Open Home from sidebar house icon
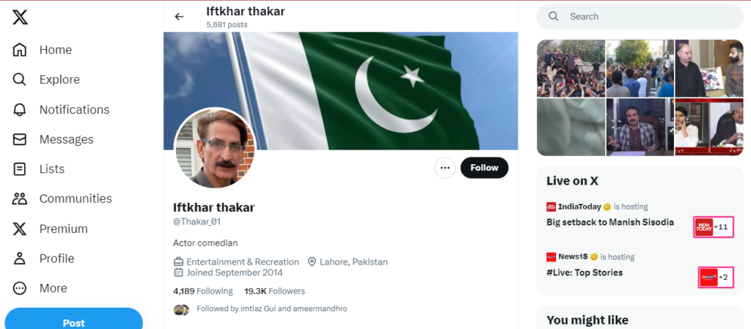Image resolution: width=751 pixels, height=329 pixels. click(19, 50)
